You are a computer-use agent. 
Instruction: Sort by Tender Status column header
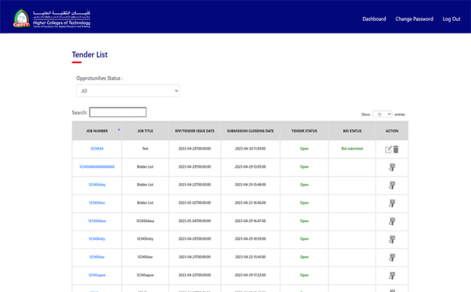(304, 131)
